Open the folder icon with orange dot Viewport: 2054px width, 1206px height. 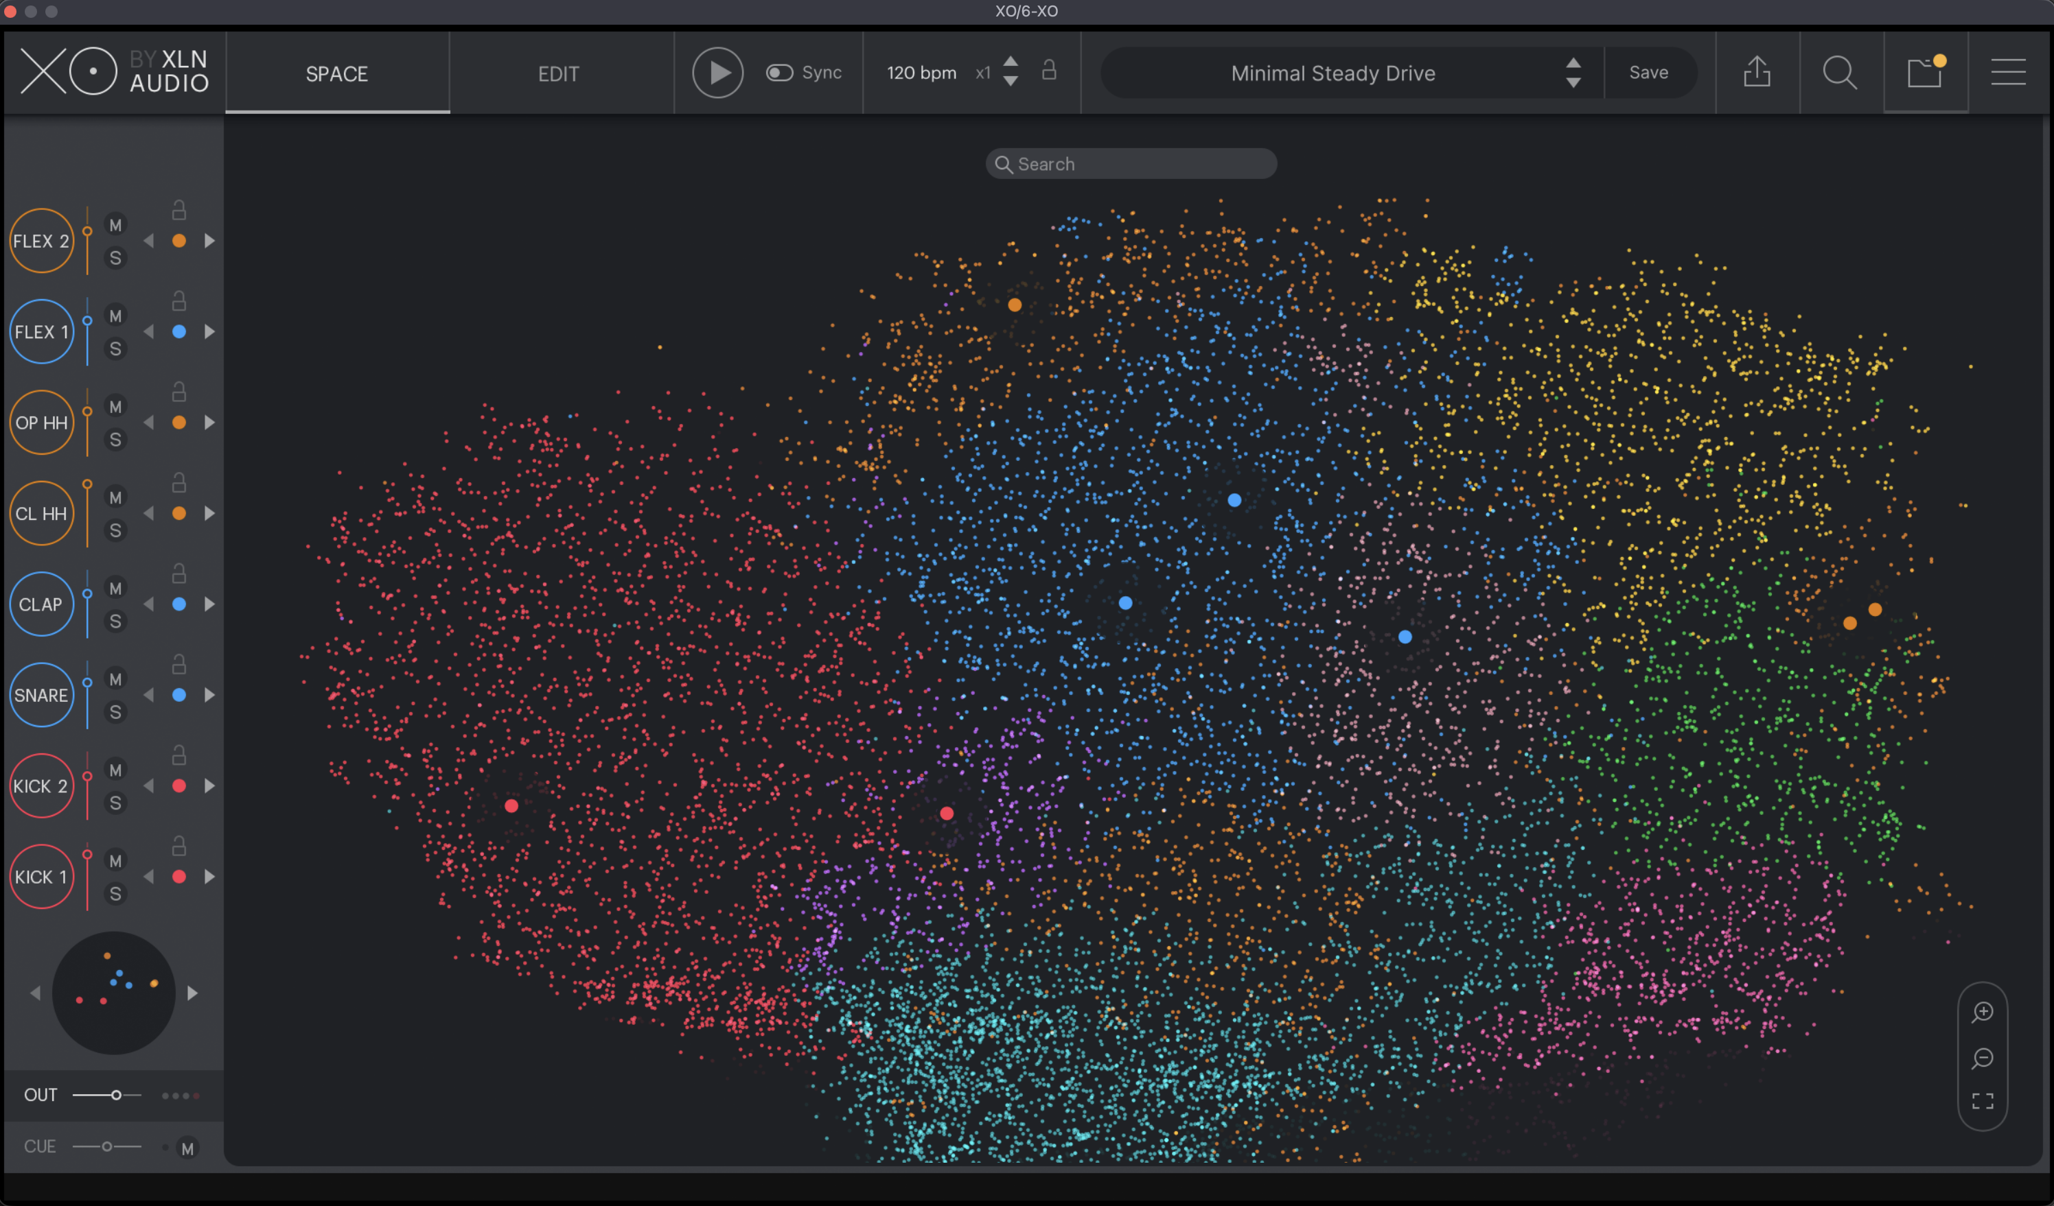click(1925, 73)
